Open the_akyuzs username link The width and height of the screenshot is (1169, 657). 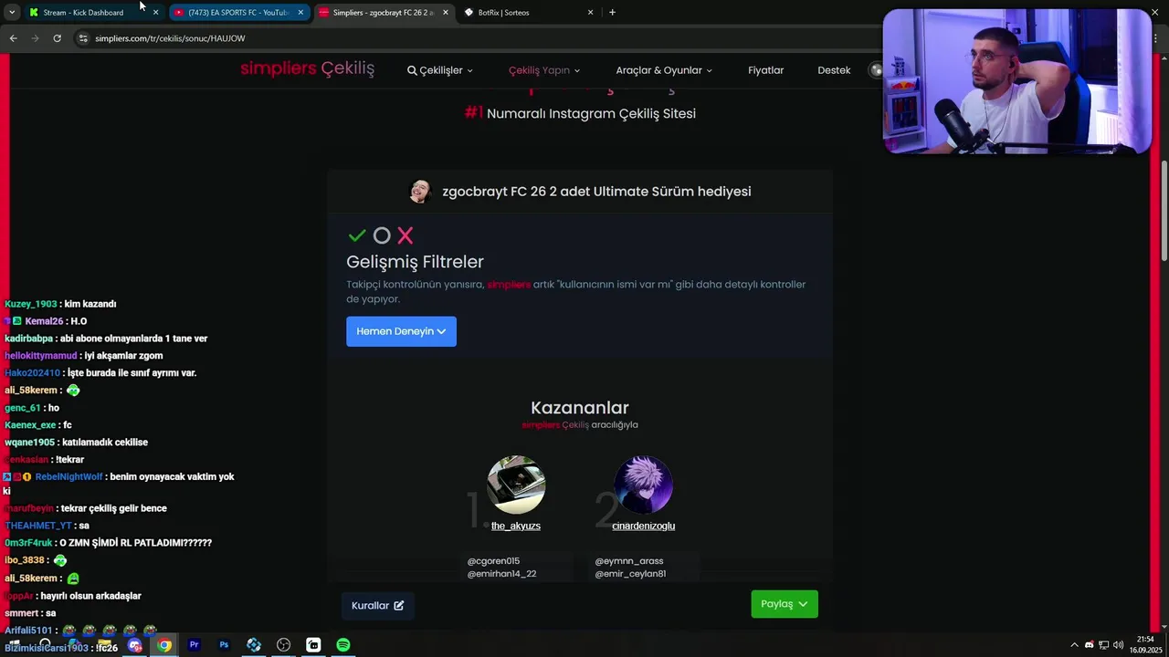click(x=516, y=526)
